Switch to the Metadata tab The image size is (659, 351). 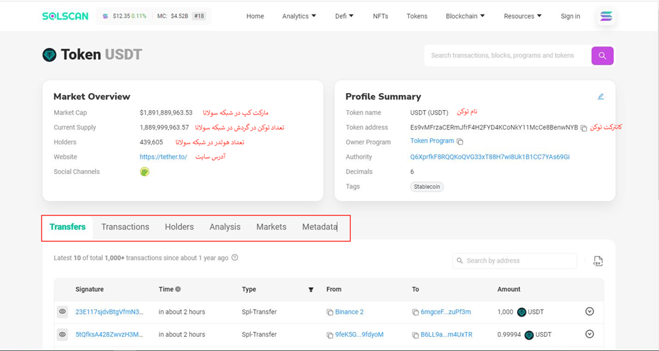(x=320, y=227)
